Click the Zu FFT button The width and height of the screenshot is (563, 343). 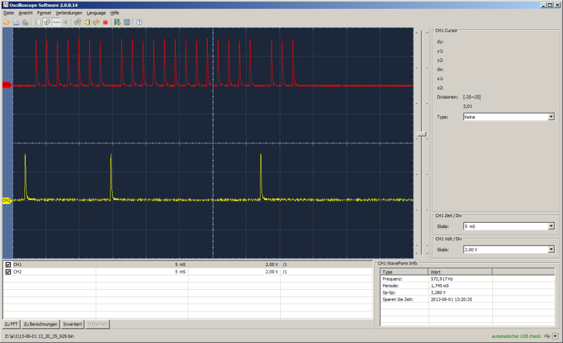tap(11, 324)
